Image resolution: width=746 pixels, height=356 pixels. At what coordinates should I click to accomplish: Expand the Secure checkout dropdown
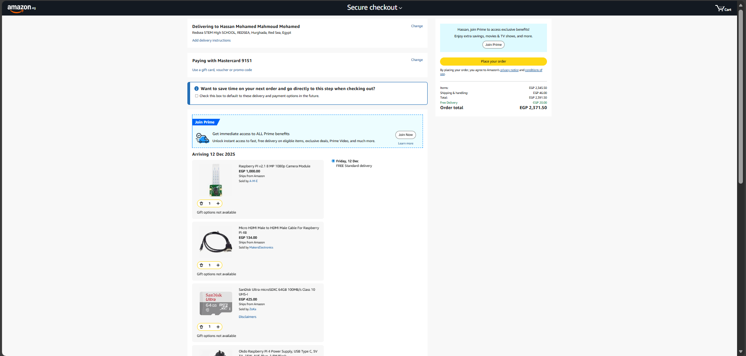374,8
